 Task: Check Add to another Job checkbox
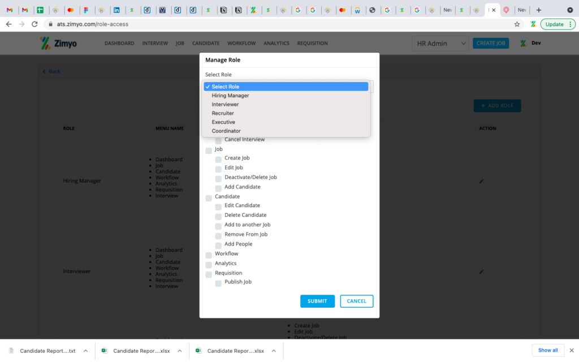(x=218, y=226)
